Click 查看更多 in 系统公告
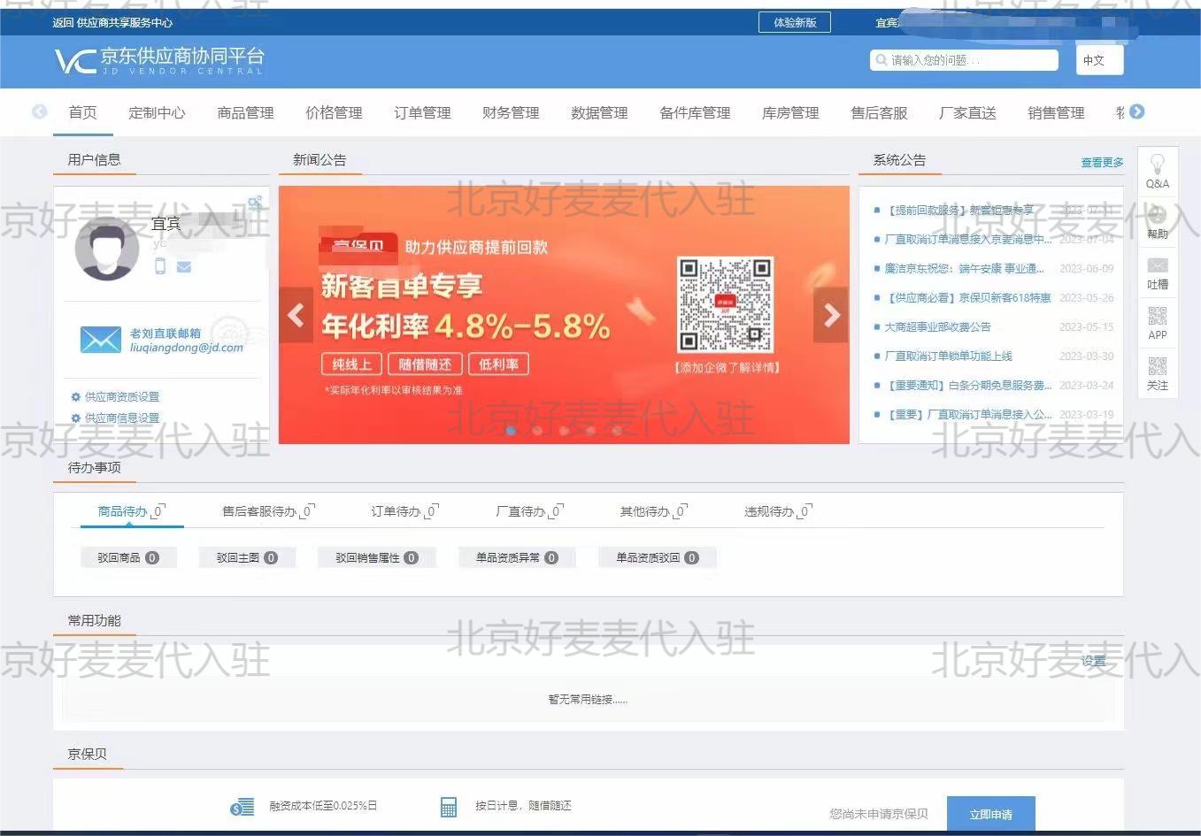The height and width of the screenshot is (836, 1201). pos(1102,162)
